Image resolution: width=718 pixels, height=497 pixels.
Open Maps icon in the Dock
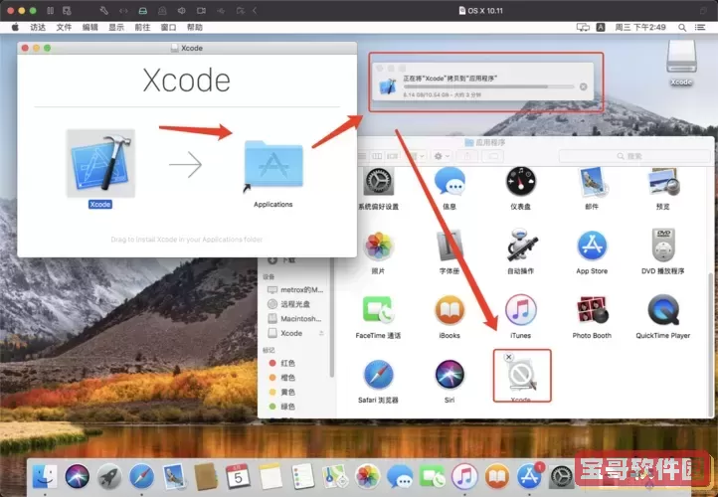(x=335, y=477)
